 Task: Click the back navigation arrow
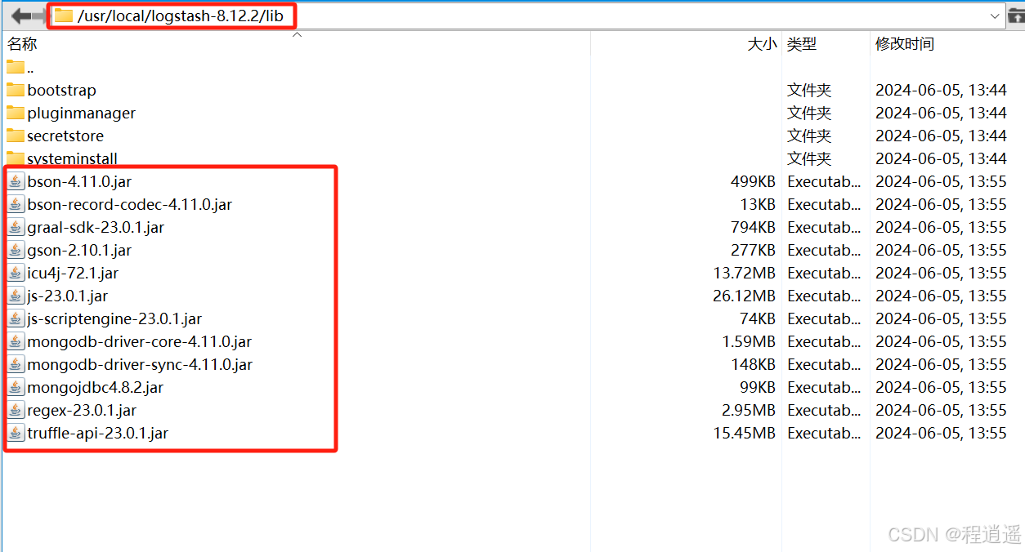click(22, 16)
